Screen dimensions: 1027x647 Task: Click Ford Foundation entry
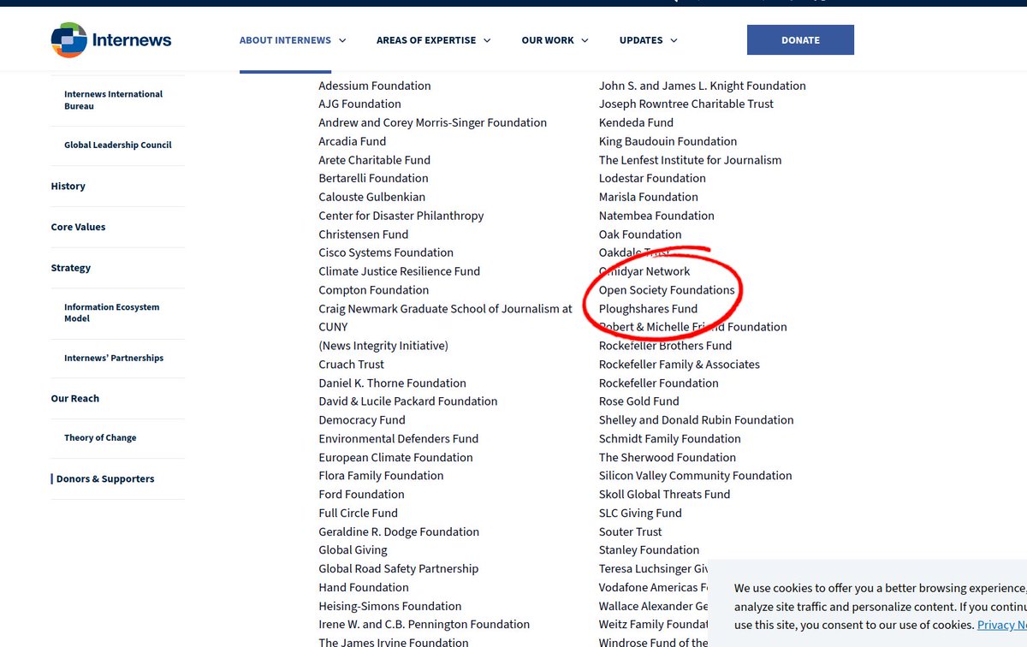coord(361,495)
